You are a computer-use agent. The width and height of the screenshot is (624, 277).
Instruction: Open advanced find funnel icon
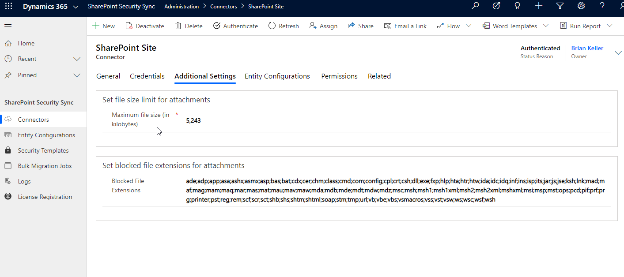click(560, 6)
